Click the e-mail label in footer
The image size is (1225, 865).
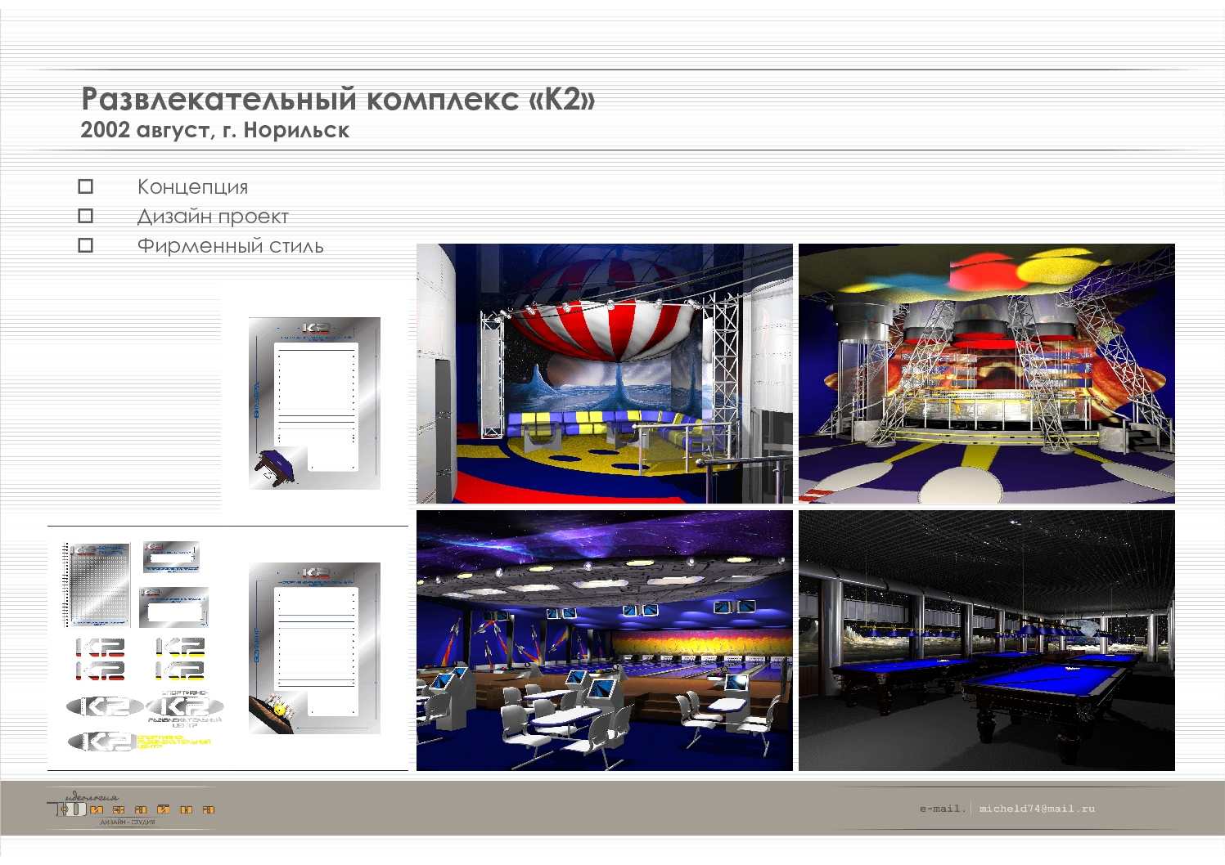942,809
